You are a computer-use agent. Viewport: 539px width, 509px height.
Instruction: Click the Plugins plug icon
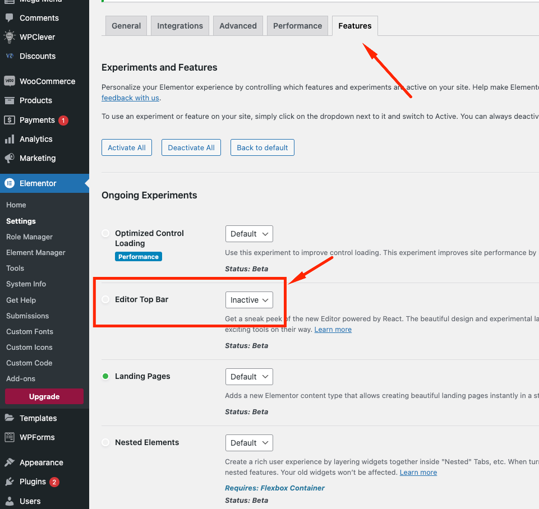point(10,482)
